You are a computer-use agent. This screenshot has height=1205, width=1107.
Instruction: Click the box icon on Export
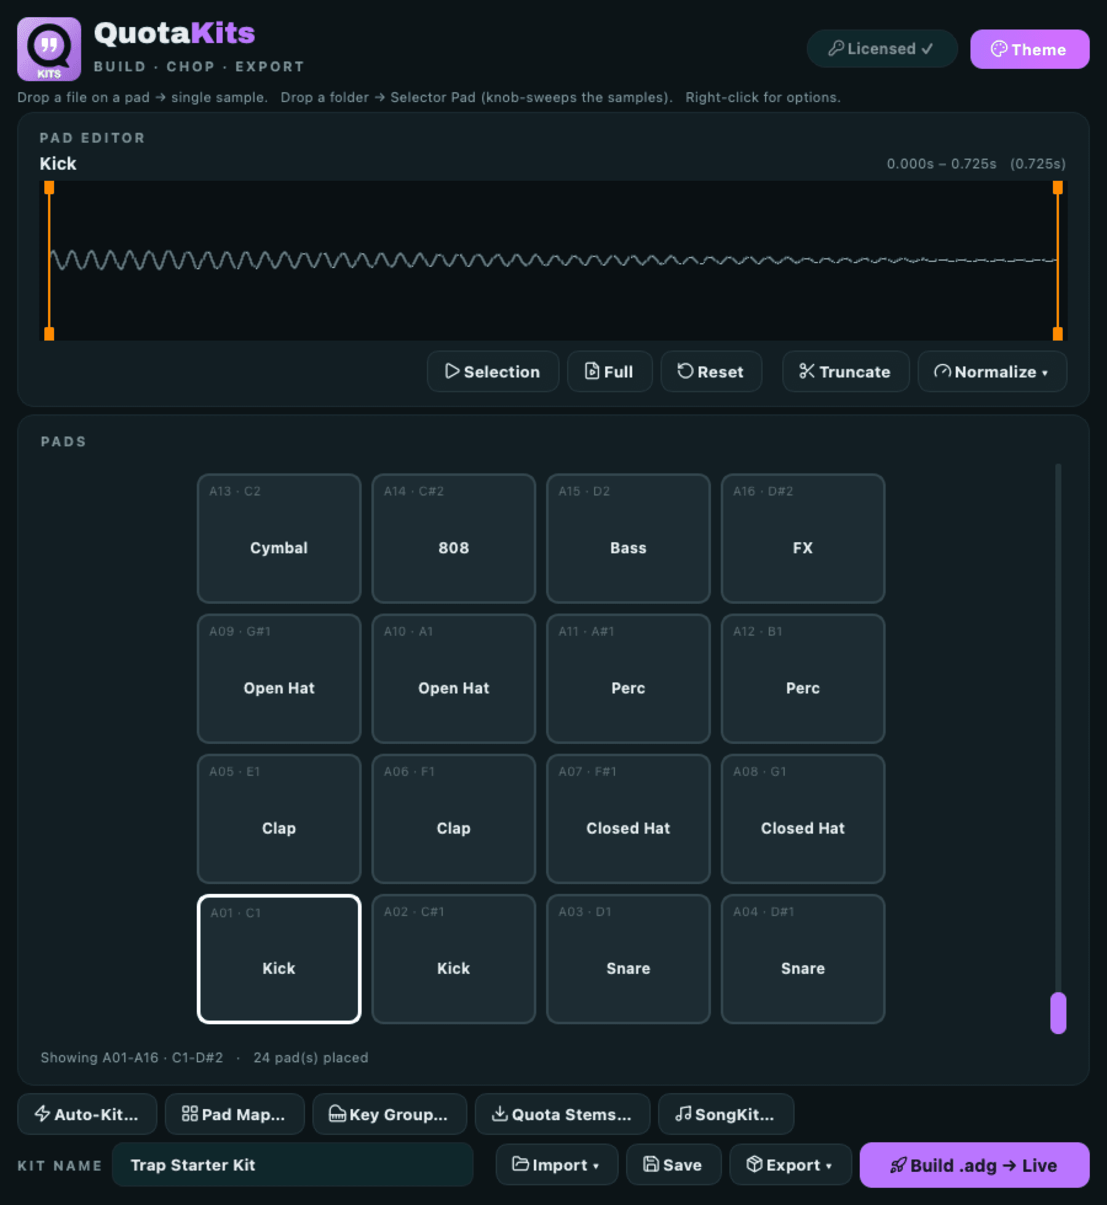755,1164
